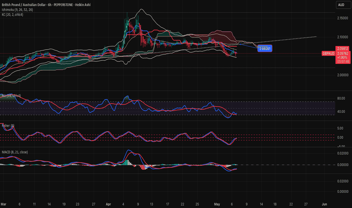
Task: Click the 2.10000 price scale label
Action: [343, 37]
